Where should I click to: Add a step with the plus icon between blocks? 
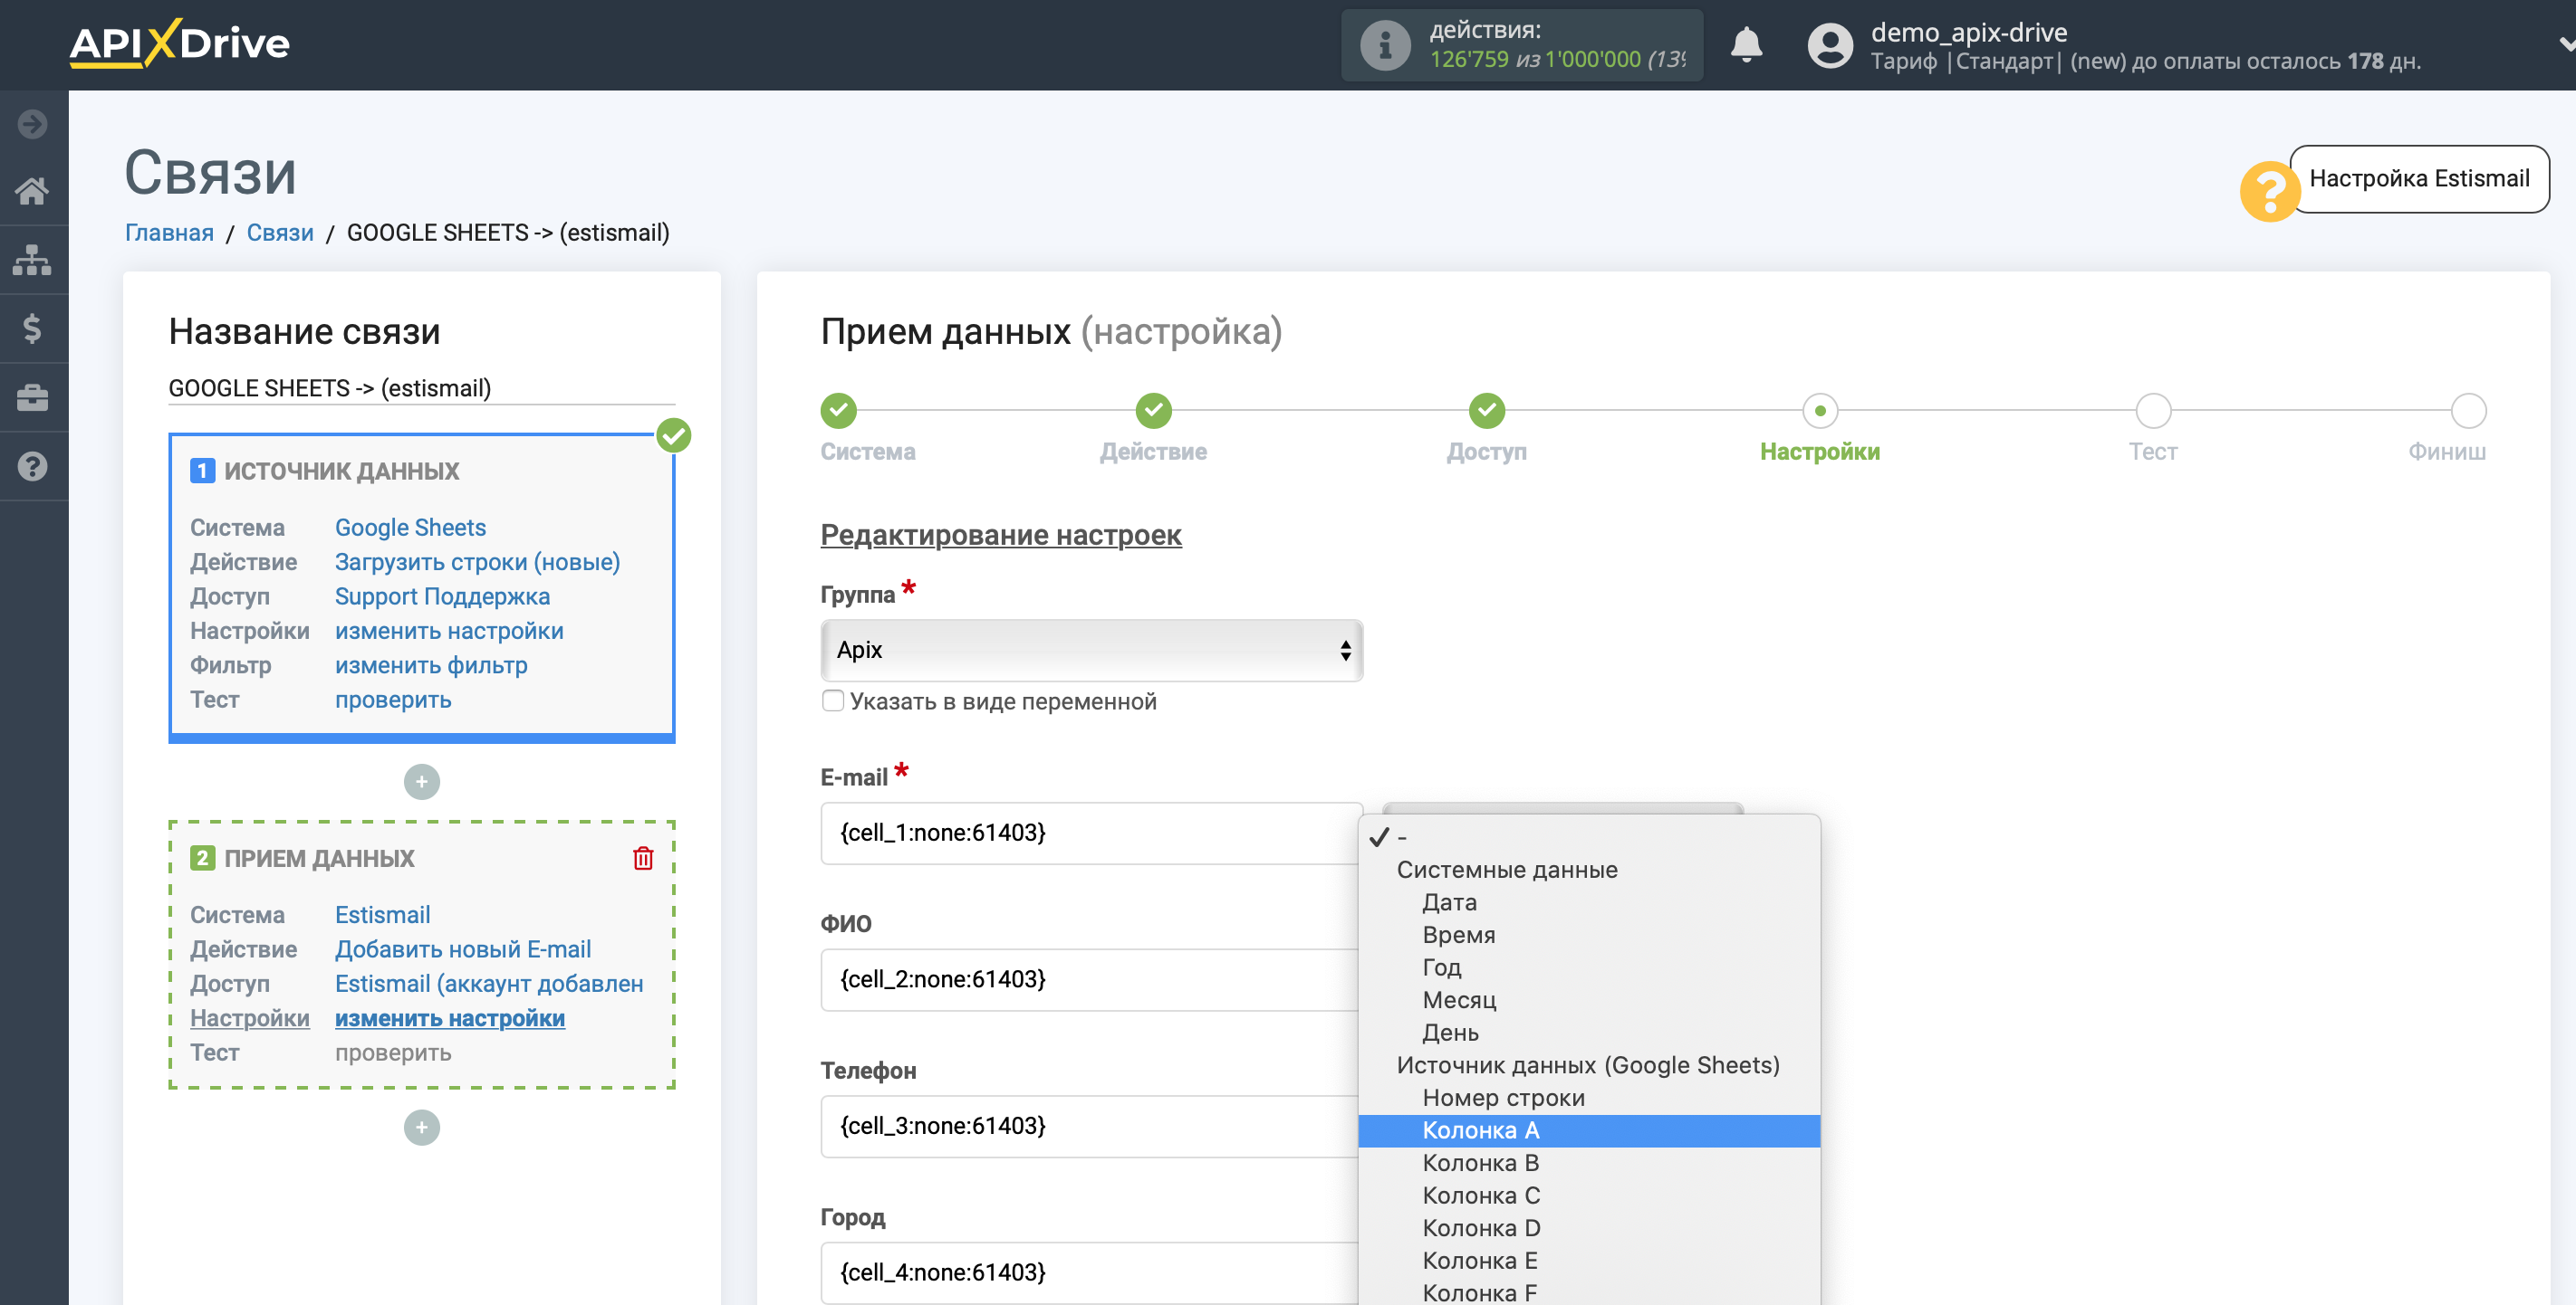pyautogui.click(x=422, y=781)
